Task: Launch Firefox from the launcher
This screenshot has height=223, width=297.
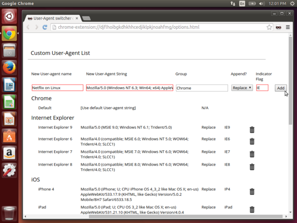Action: pos(9,68)
